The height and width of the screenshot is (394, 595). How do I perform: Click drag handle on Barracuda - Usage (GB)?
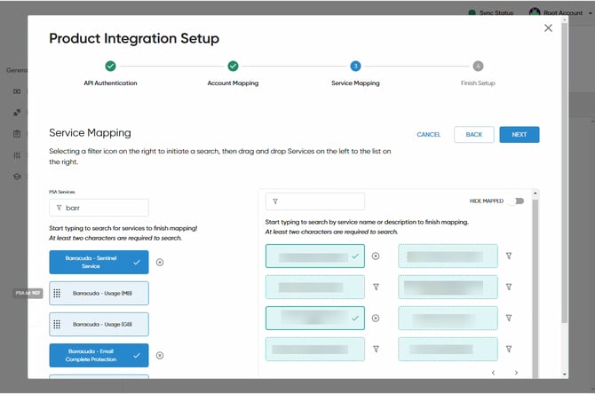point(58,324)
